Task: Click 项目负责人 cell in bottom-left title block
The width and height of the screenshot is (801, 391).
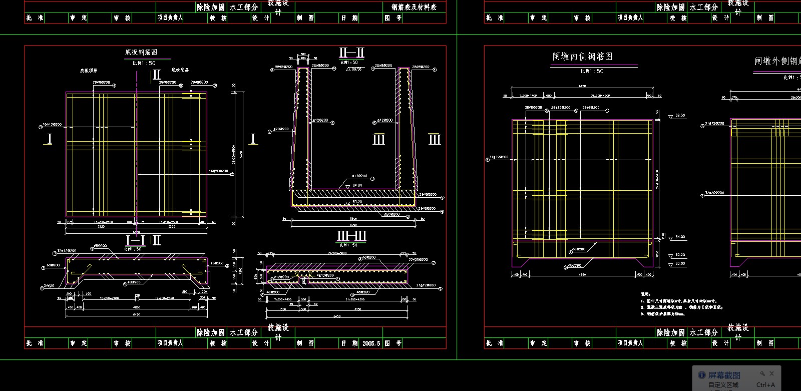Action: 170,343
